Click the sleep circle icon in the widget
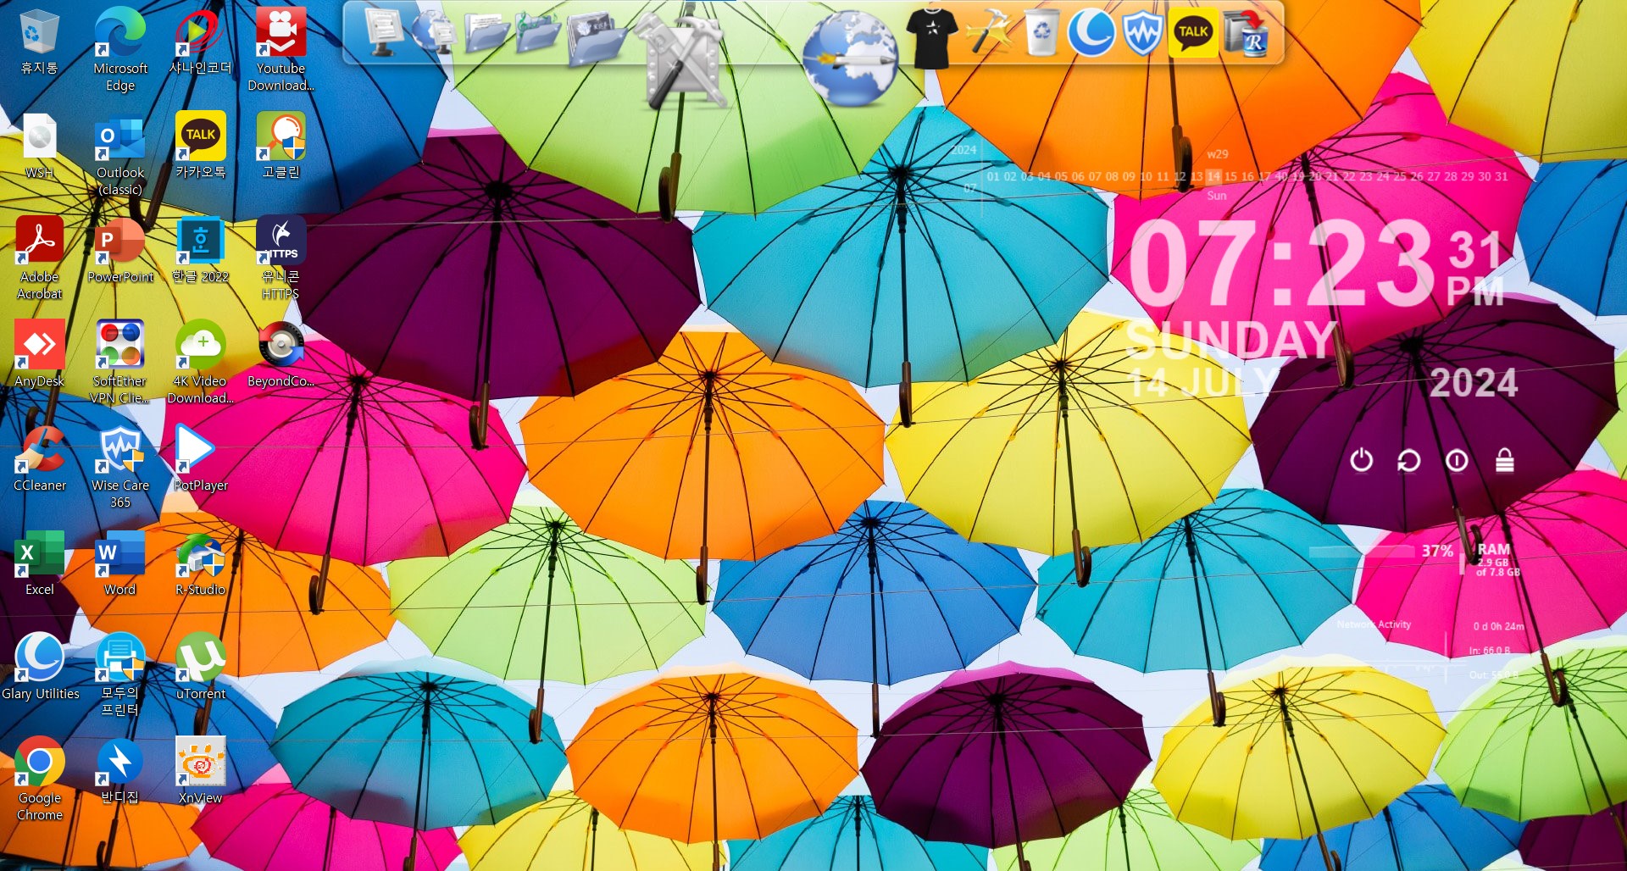This screenshot has width=1627, height=871. (x=1457, y=460)
